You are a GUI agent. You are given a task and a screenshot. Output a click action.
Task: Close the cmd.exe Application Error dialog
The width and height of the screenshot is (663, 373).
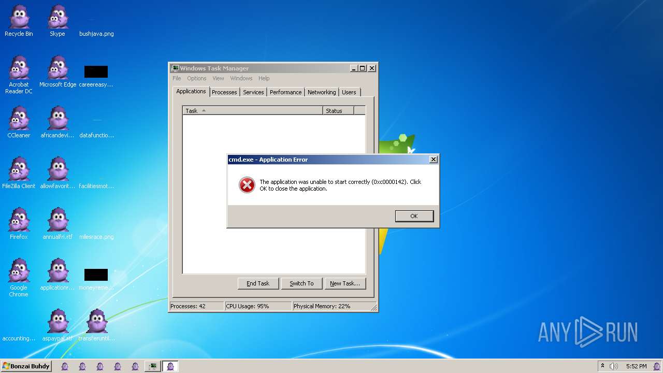tap(434, 160)
